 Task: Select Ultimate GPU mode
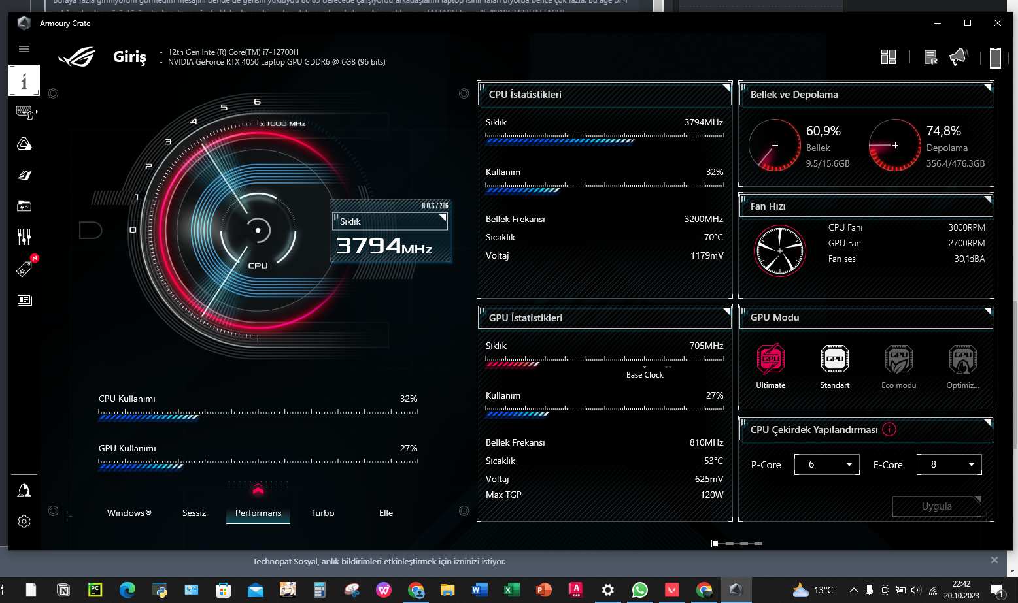[771, 367]
